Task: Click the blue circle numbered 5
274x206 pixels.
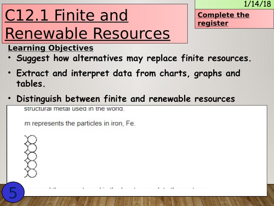Action: (x=13, y=192)
